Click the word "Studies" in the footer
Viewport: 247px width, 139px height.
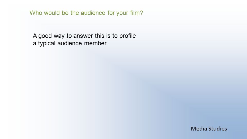(218, 129)
